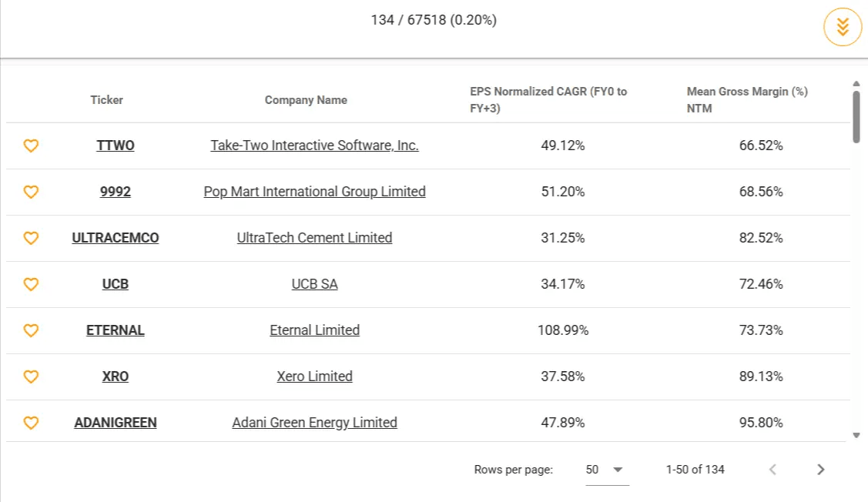Screen dimensions: 868x502
Task: Open the ETERNAL ticker link
Action: [x=115, y=330]
